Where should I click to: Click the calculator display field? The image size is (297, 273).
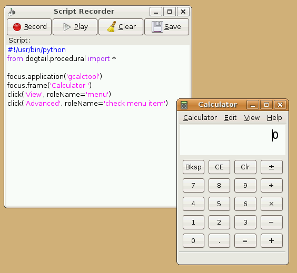coord(233,140)
